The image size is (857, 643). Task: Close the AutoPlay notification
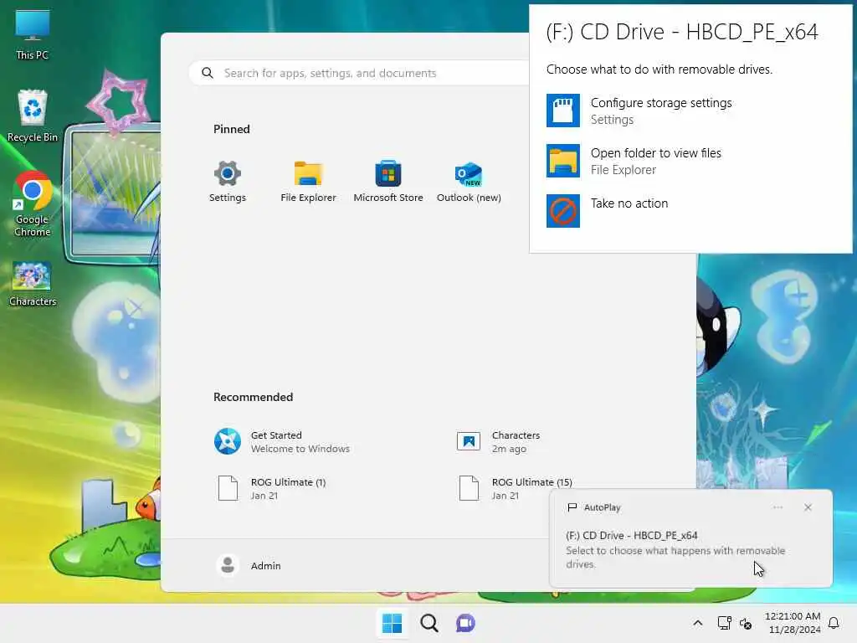click(x=808, y=507)
